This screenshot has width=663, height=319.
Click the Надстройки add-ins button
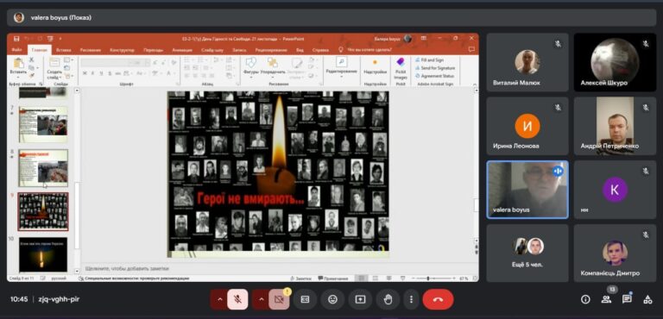(375, 66)
